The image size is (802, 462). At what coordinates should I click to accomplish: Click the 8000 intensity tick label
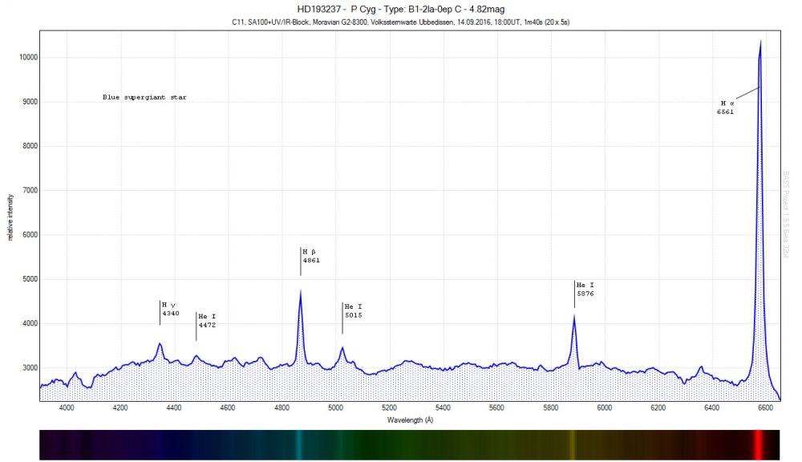tap(30, 146)
